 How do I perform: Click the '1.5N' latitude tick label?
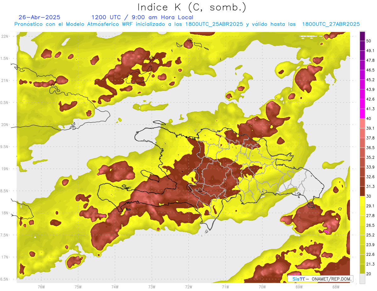5,58
